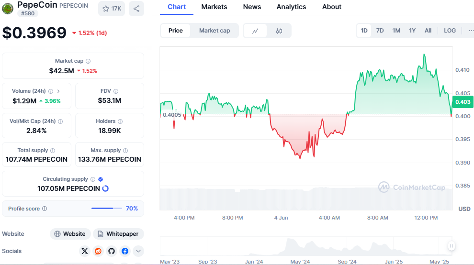
Task: Click the 0.403 current price label
Action: point(463,102)
